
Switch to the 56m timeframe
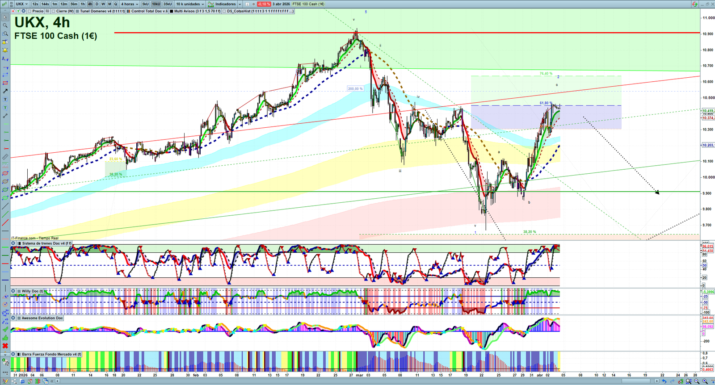[x=74, y=4]
